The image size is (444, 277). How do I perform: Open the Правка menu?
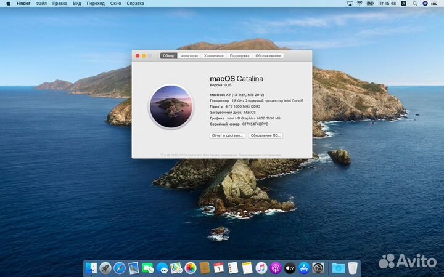(x=60, y=4)
